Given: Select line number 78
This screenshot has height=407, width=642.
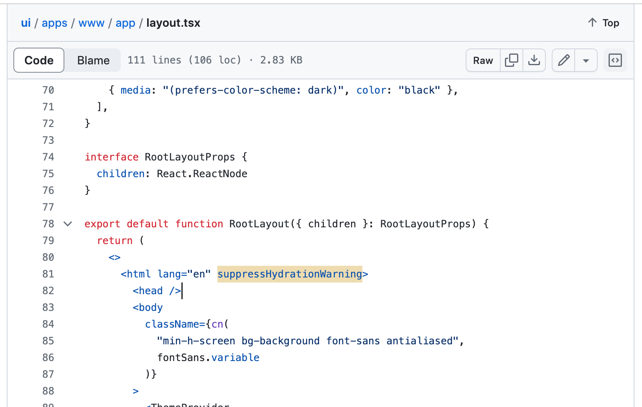Looking at the screenshot, I should point(48,224).
